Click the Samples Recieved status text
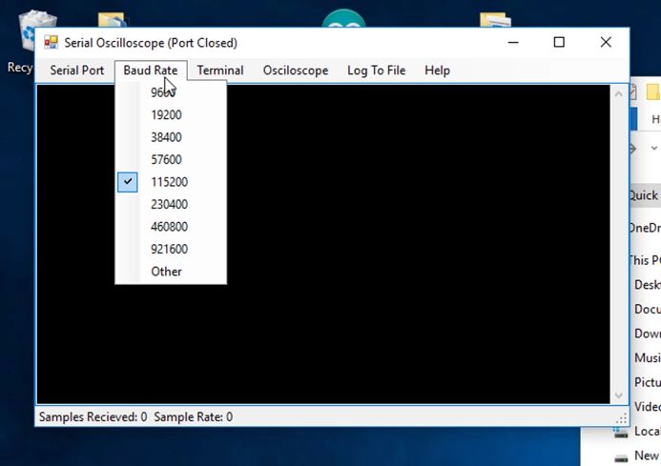Image resolution: width=661 pixels, height=466 pixels. tap(93, 416)
